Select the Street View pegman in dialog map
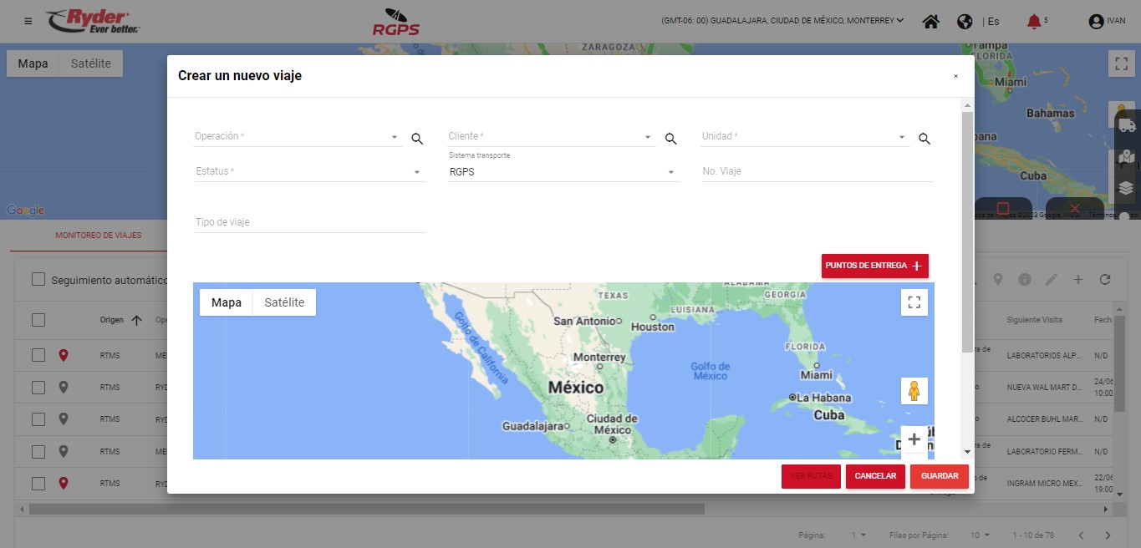The width and height of the screenshot is (1141, 548). tap(914, 391)
